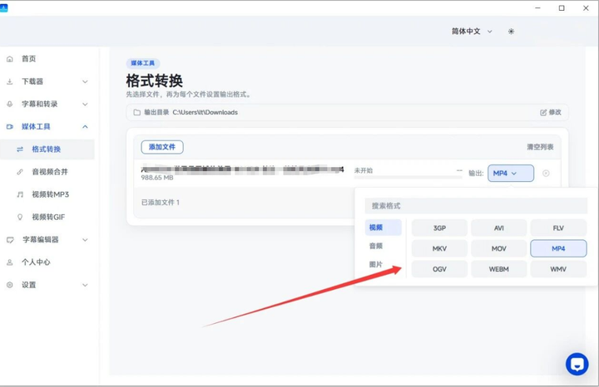Choose the MOV format
The width and height of the screenshot is (599, 387).
[x=499, y=248]
